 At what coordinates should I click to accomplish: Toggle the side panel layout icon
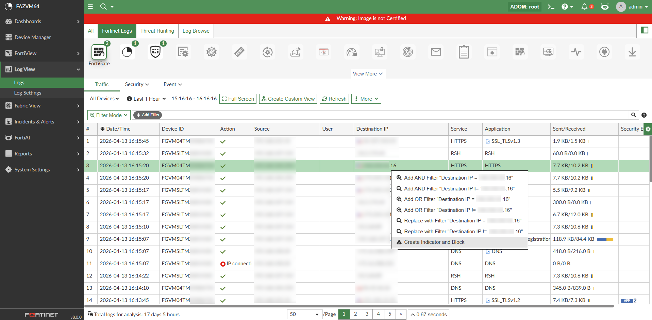(x=644, y=30)
